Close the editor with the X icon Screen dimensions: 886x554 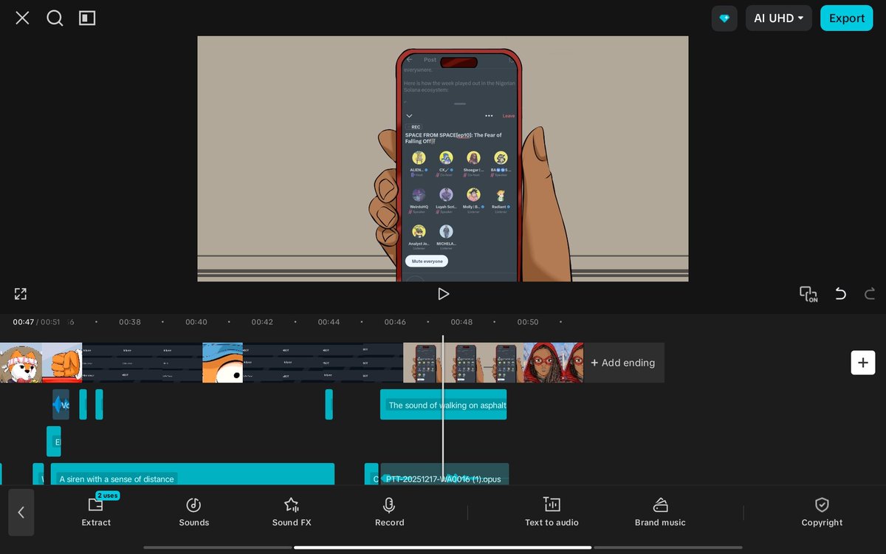22,18
